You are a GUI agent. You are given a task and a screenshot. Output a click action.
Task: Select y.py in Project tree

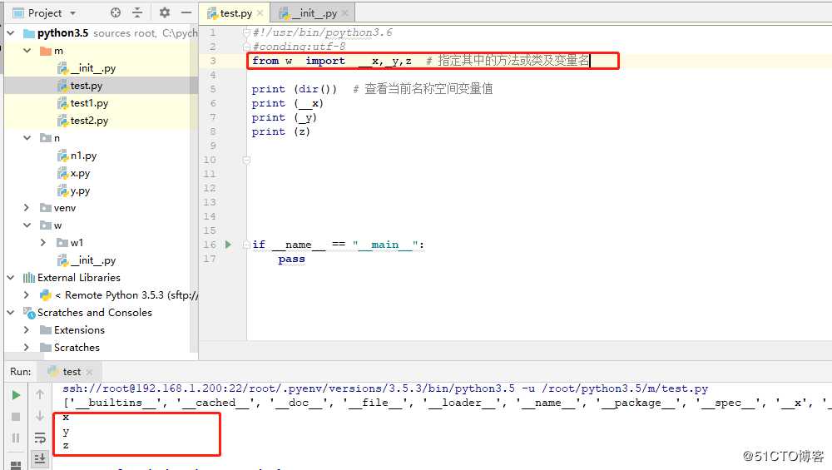pos(74,190)
